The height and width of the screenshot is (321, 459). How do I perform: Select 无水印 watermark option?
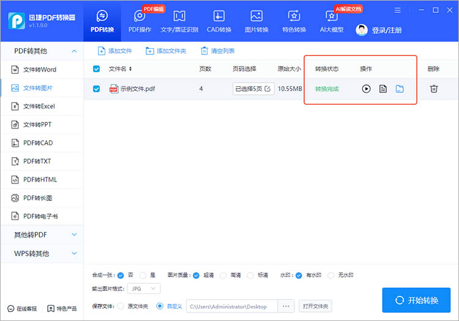click(x=330, y=275)
